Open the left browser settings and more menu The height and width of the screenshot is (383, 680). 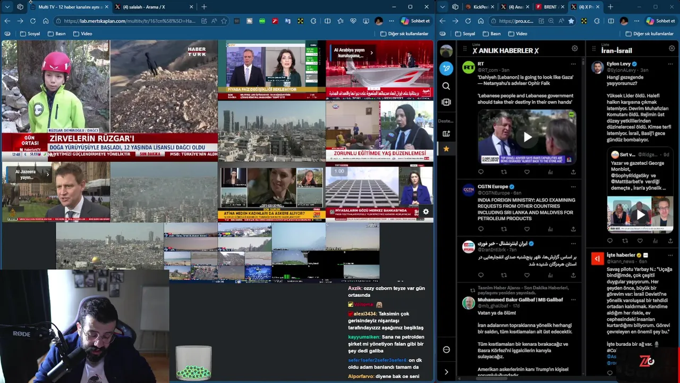point(392,21)
